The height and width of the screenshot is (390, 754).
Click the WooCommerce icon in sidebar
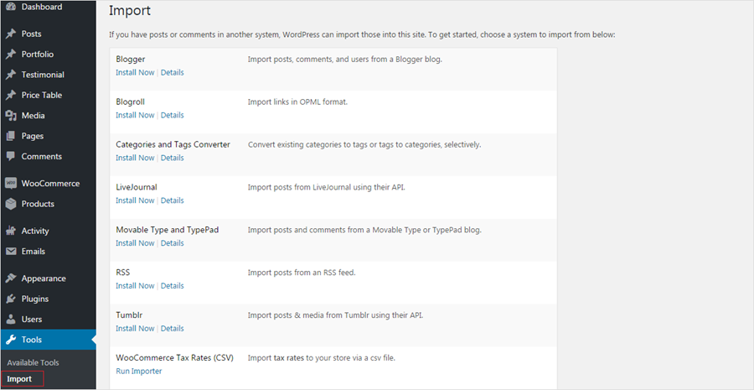pyautogui.click(x=10, y=183)
